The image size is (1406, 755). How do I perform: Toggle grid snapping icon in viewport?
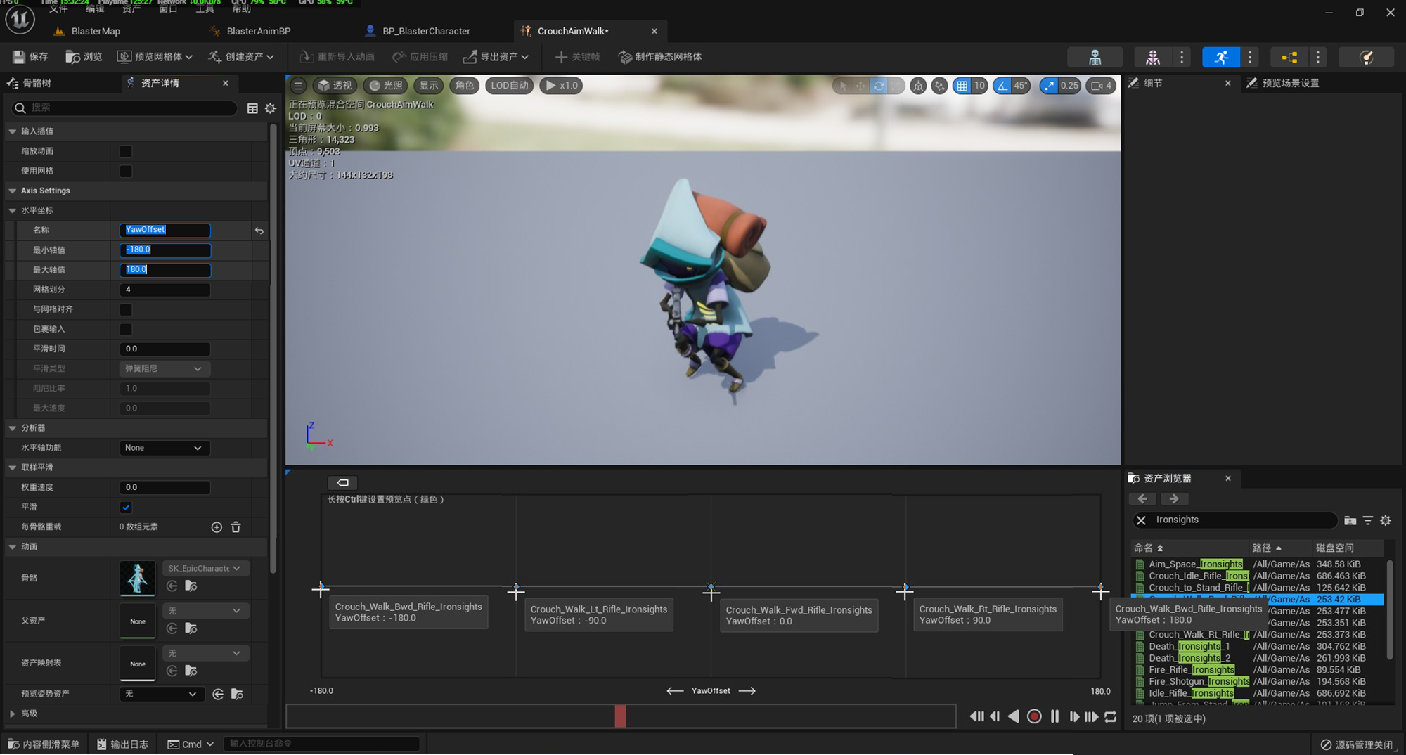[962, 86]
